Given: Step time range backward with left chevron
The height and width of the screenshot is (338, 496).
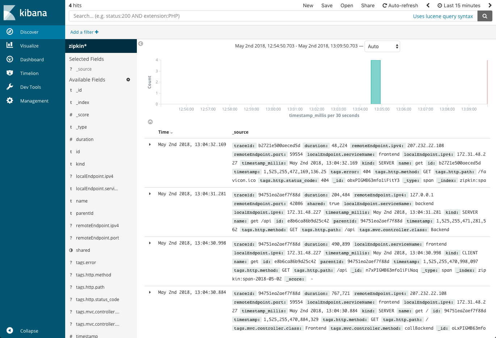Looking at the screenshot, I should coord(428,5).
